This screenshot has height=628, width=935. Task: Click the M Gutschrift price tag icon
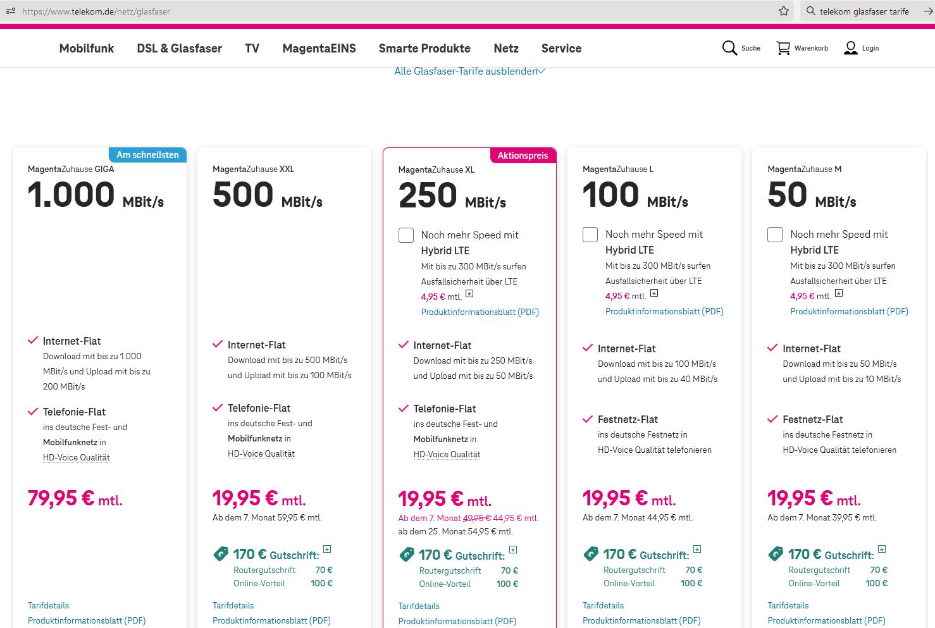click(775, 554)
